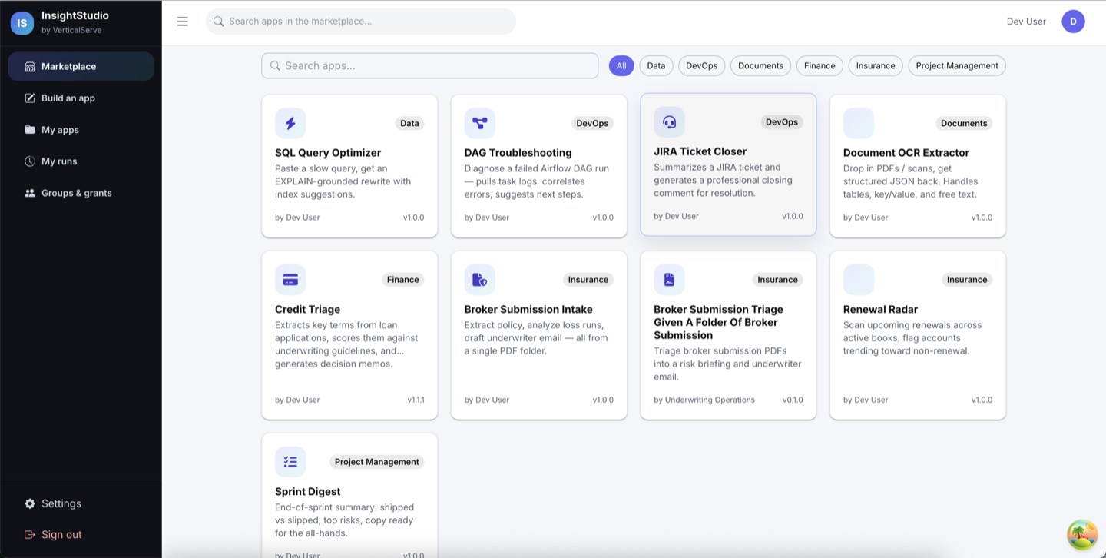Click the Dev User name in header

(x=1026, y=22)
